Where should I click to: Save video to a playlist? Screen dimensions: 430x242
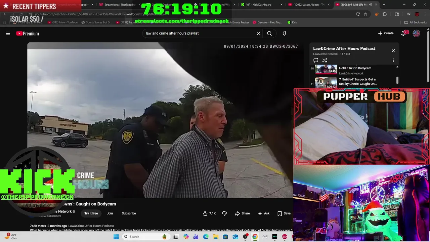pyautogui.click(x=284, y=213)
